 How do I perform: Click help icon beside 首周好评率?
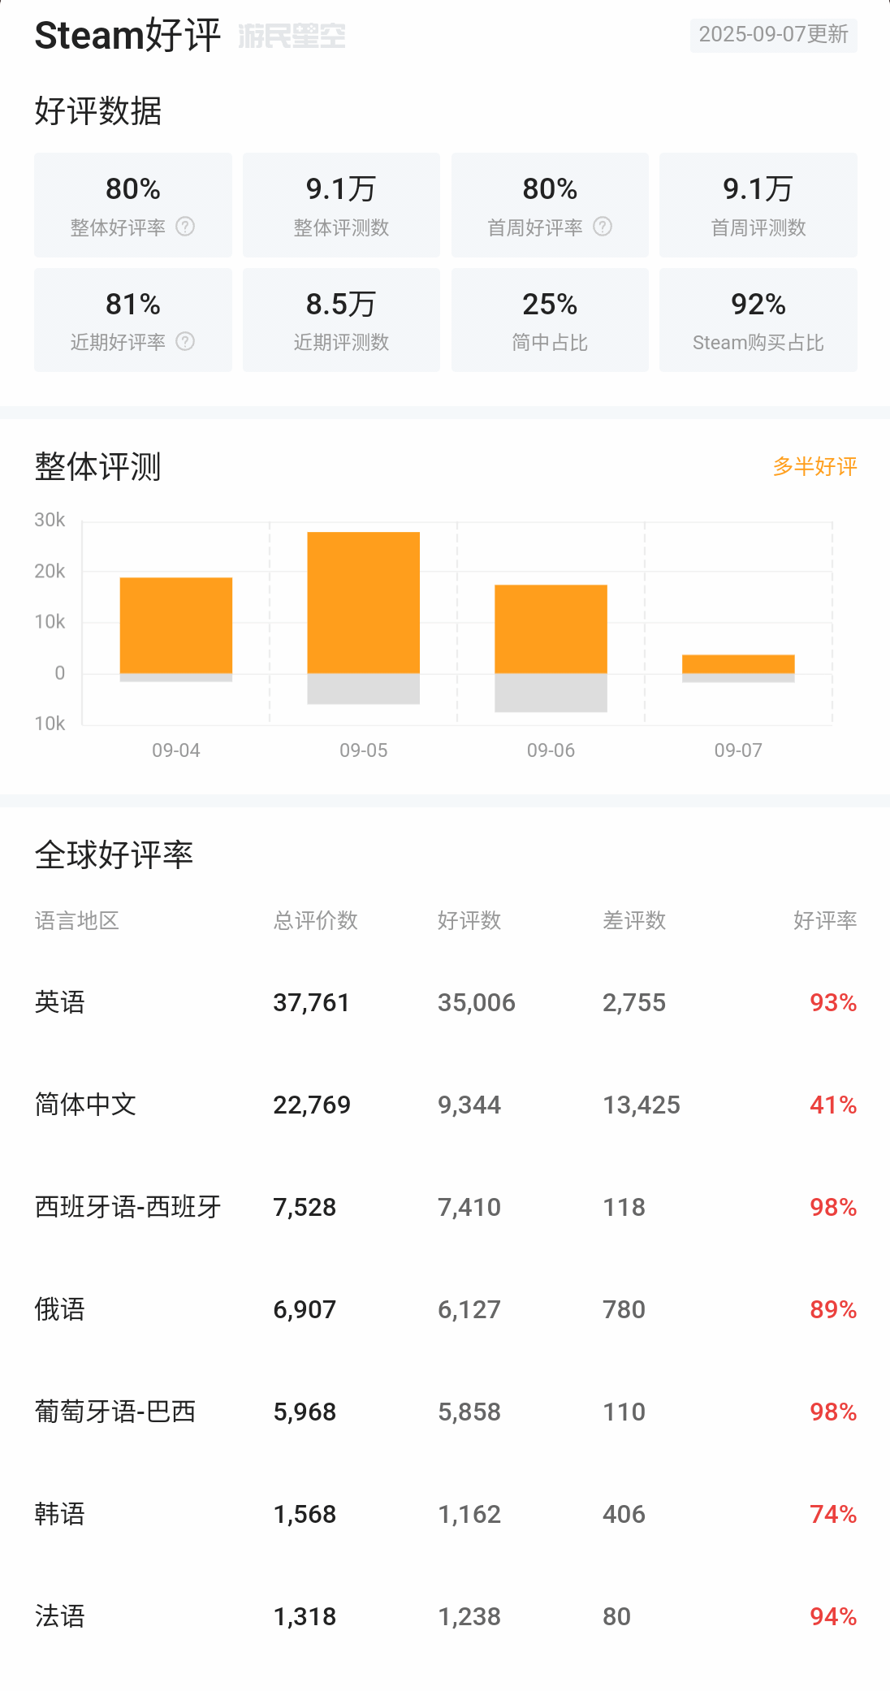(x=603, y=227)
